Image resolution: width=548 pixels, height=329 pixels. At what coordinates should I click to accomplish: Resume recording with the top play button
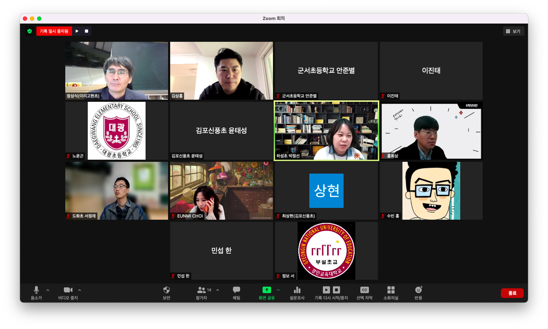(77, 31)
